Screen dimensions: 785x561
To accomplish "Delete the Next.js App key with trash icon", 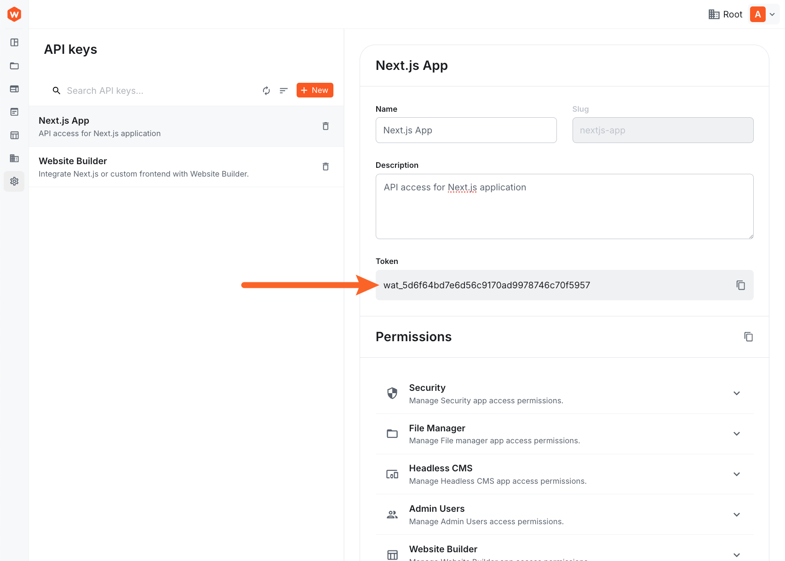I will 325,126.
